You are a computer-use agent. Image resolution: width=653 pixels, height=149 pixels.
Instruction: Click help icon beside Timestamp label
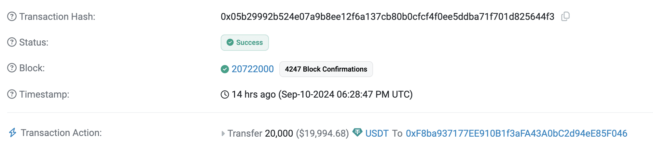[12, 94]
